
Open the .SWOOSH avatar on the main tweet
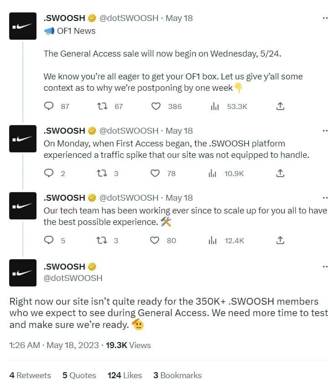pos(23,273)
